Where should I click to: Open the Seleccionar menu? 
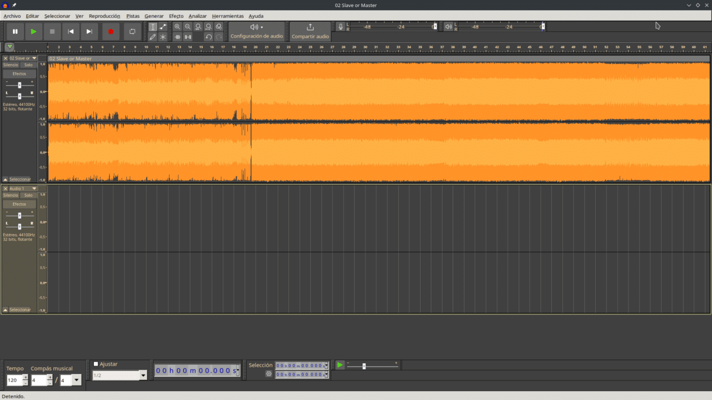click(57, 16)
